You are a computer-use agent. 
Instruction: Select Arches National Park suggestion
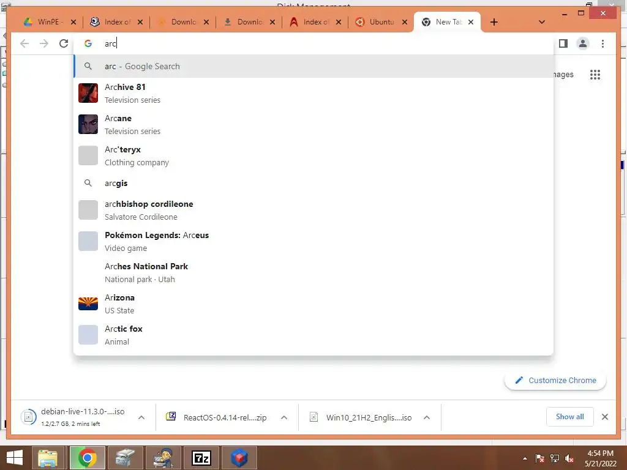[314, 272]
